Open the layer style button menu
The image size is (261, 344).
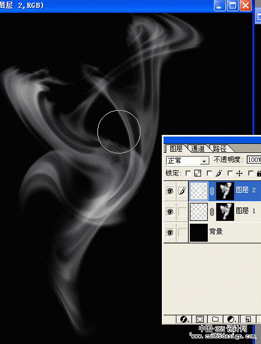(184, 319)
